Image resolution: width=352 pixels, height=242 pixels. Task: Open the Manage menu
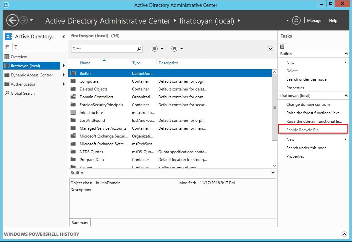[x=314, y=21]
